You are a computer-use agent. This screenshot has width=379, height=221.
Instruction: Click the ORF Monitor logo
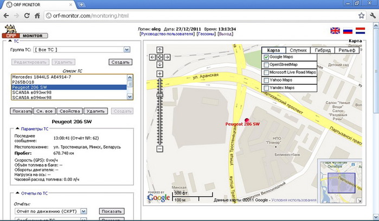click(24, 31)
